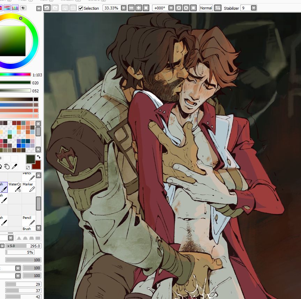
Task: Click the foreground dark green color swatch
Action: click(x=31, y=159)
